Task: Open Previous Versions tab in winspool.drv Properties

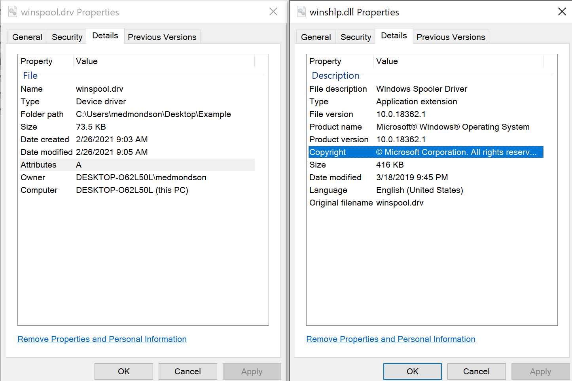Action: (x=162, y=37)
